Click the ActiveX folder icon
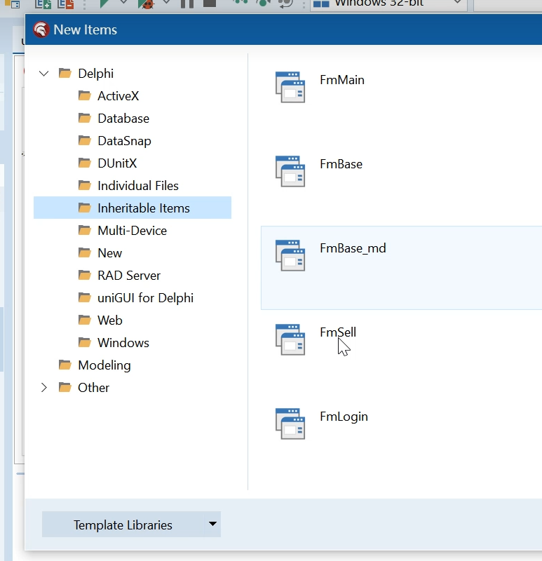 (85, 95)
